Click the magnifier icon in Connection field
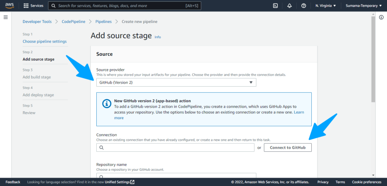Screen dimensions: 387x186 pos(102,147)
